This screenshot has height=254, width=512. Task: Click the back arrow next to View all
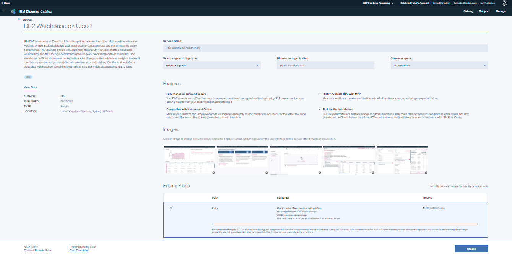[x=19, y=19]
